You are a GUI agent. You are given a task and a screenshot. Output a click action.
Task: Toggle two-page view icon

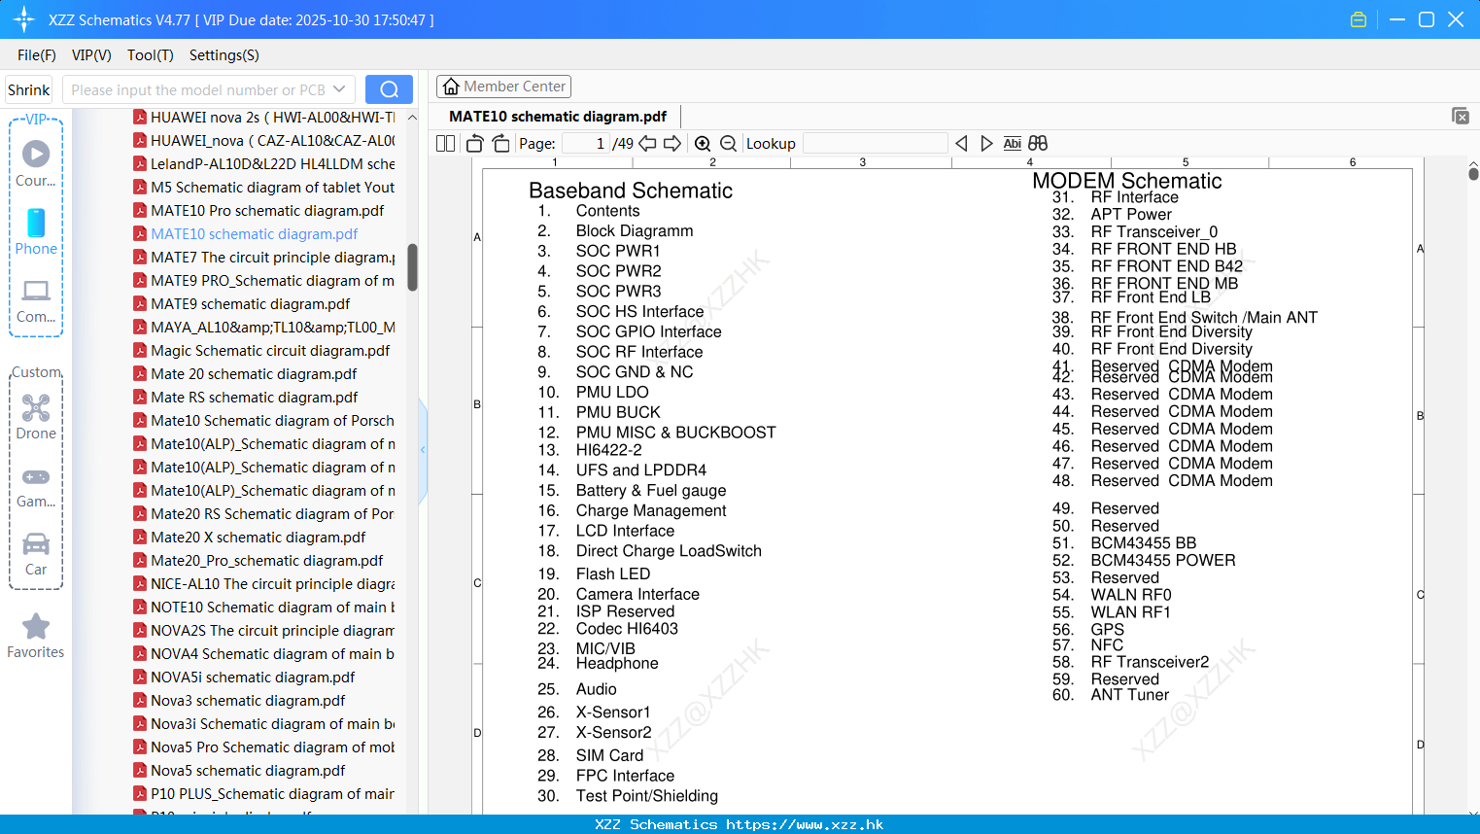tap(446, 144)
